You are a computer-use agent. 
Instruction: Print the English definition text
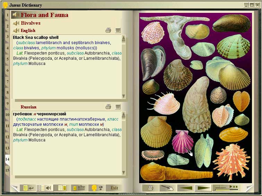pyautogui.click(x=108, y=31)
